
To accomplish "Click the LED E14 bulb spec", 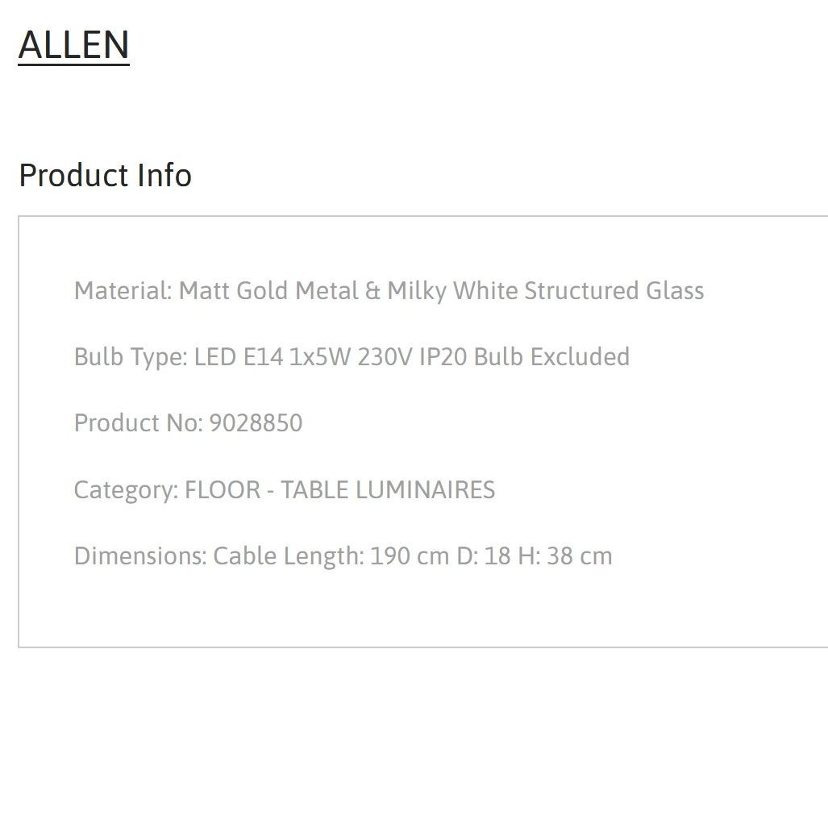I will [239, 357].
